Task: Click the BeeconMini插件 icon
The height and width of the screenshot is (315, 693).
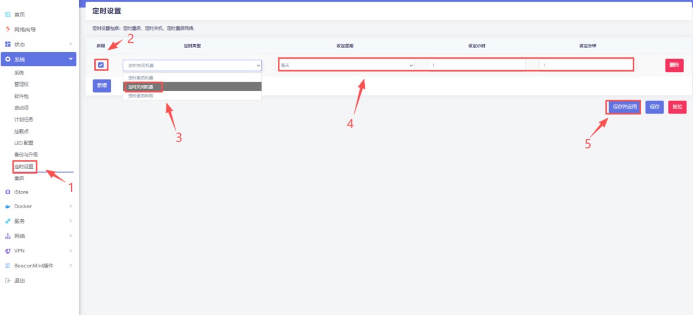Action: click(x=8, y=266)
